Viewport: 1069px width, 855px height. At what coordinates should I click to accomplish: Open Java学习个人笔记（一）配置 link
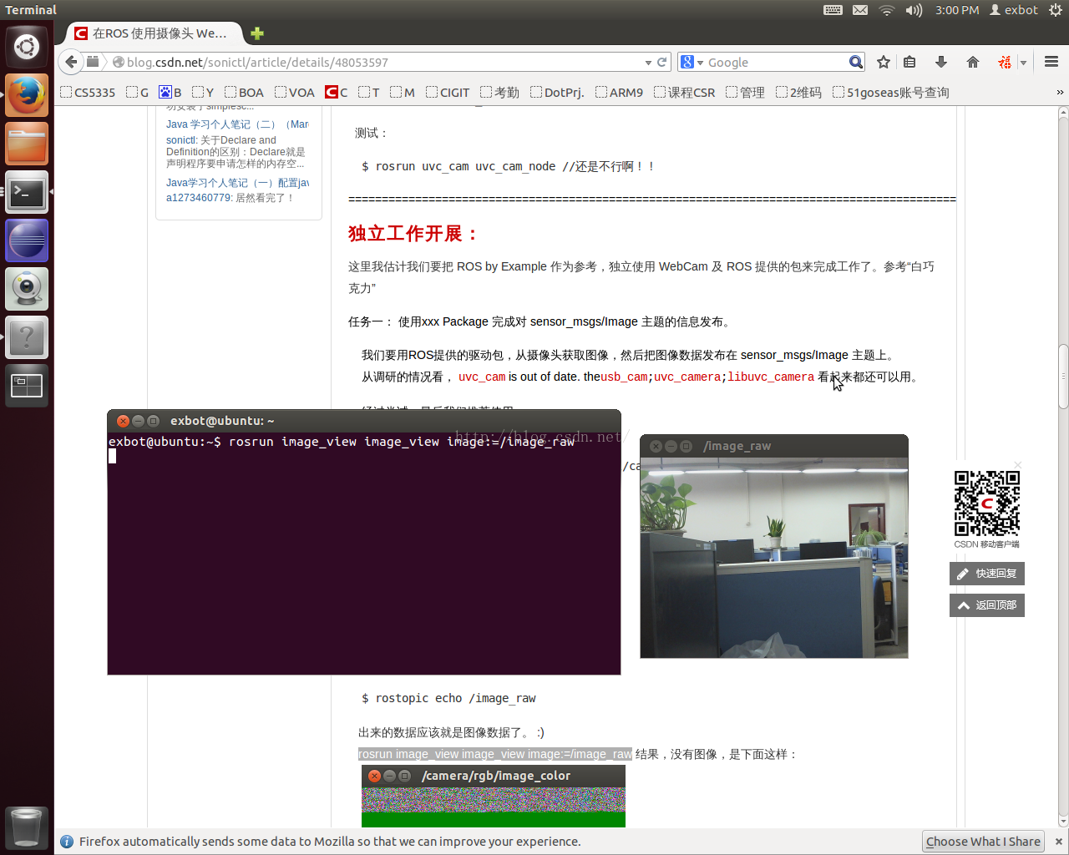[237, 183]
